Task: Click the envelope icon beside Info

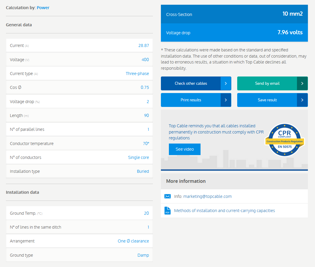Action: (x=167, y=196)
